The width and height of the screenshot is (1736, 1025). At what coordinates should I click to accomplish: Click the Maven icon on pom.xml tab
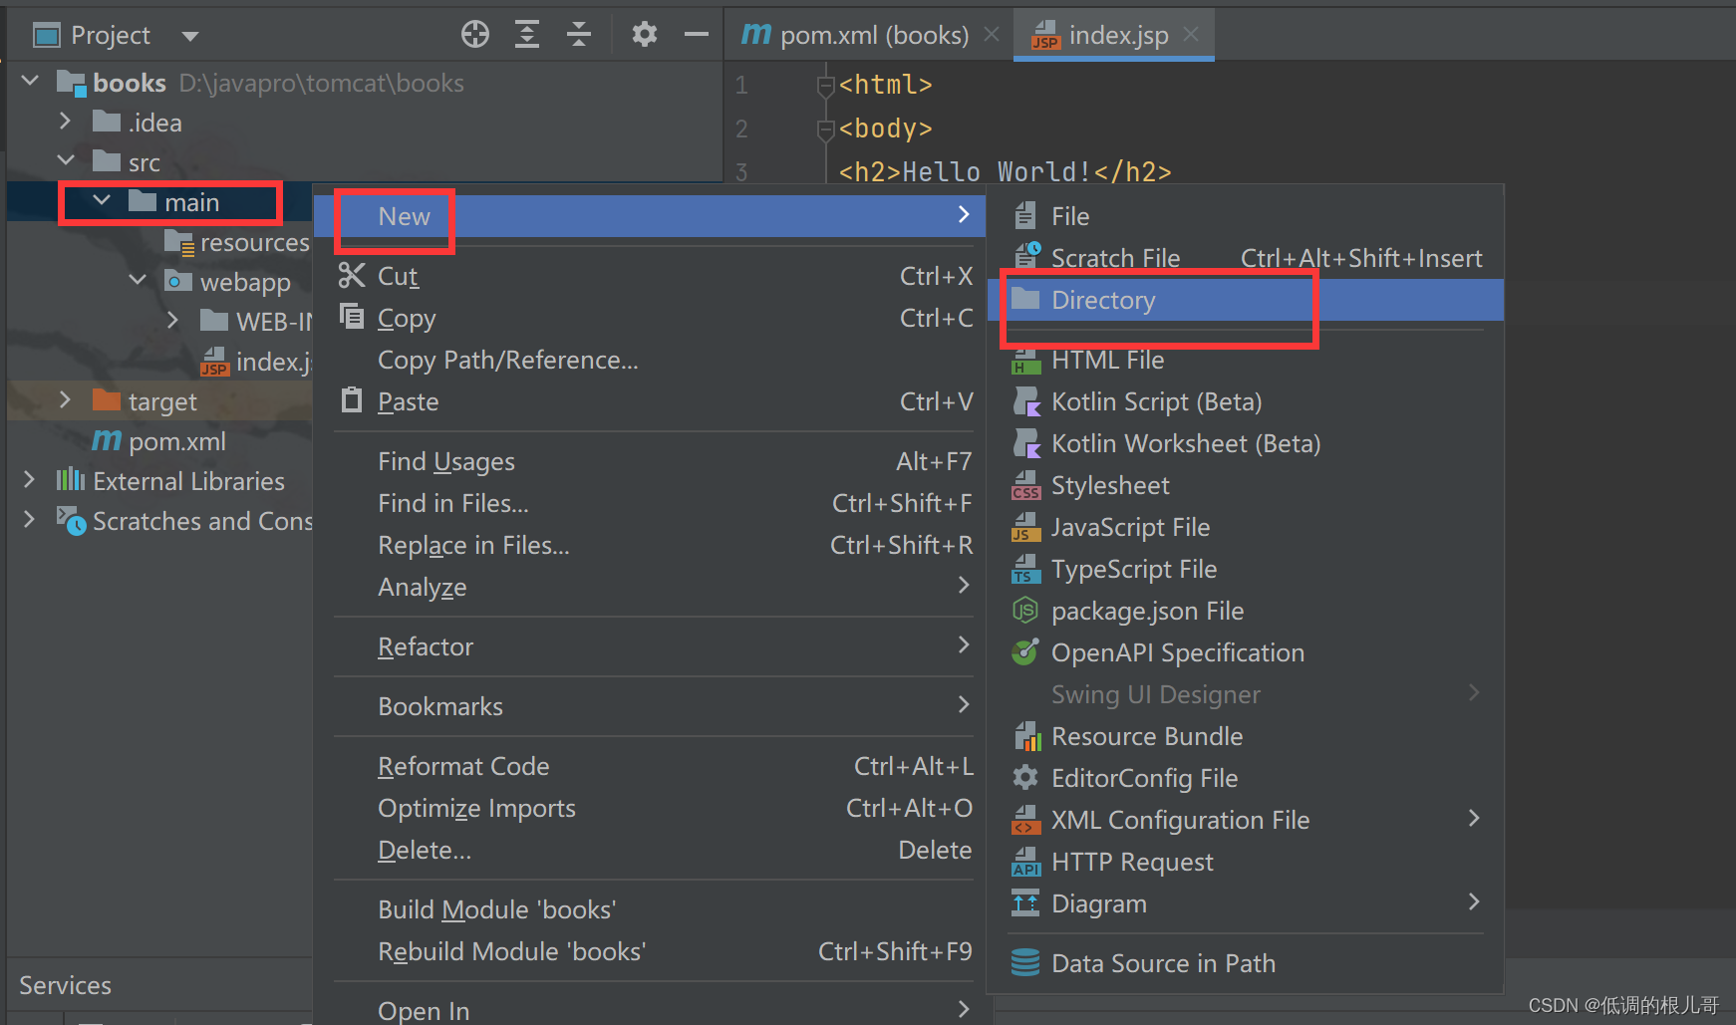click(x=756, y=34)
